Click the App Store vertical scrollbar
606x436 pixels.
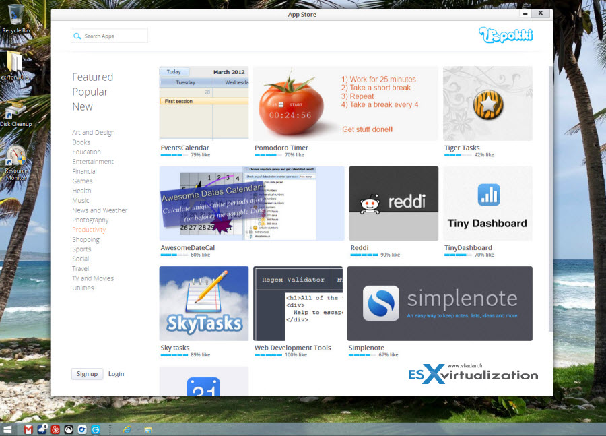click(550, 199)
